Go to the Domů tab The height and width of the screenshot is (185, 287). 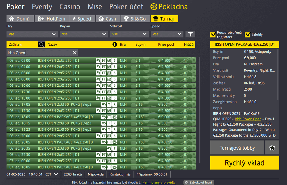coord(20,19)
